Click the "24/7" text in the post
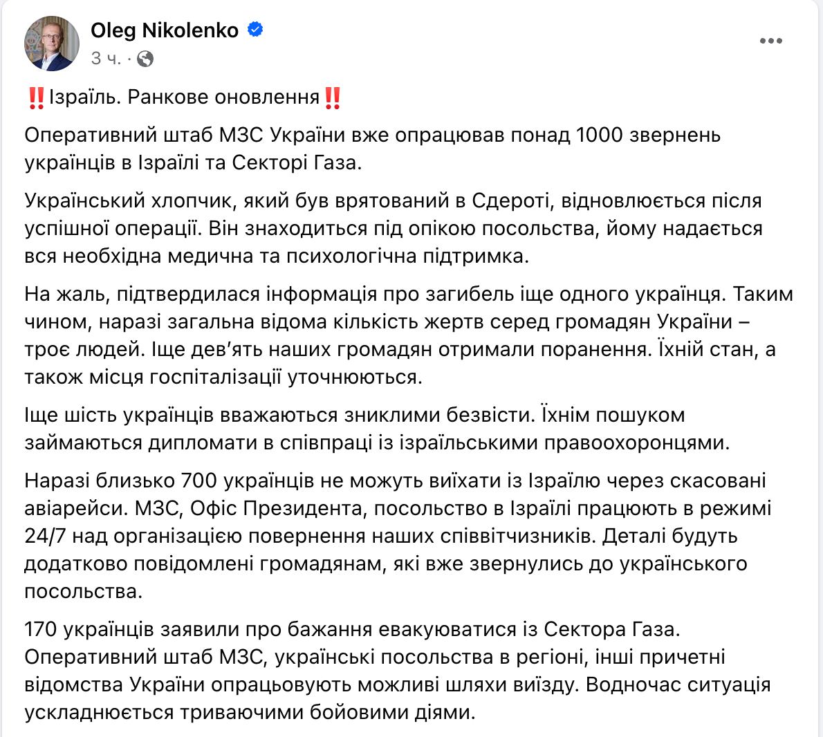The image size is (823, 737). [x=46, y=536]
